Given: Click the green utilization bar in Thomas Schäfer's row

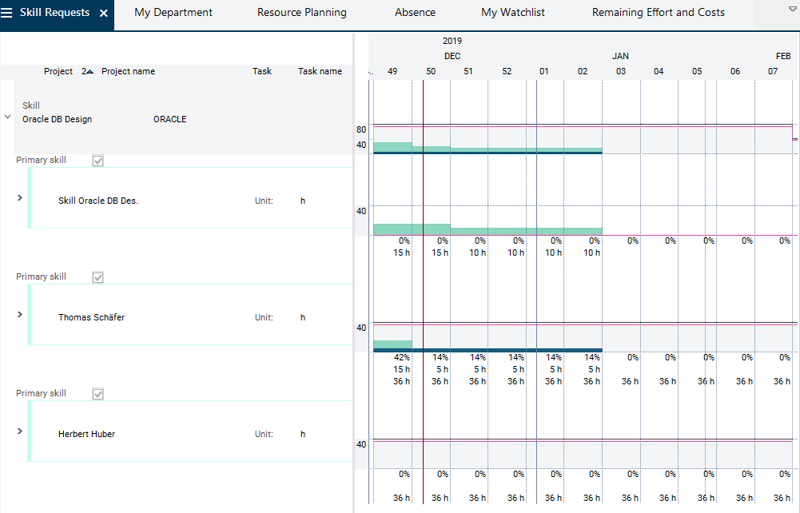Looking at the screenshot, I should [x=392, y=344].
